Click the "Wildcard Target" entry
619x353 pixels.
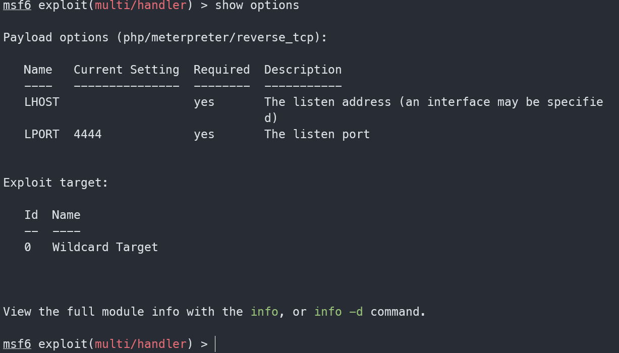105,247
